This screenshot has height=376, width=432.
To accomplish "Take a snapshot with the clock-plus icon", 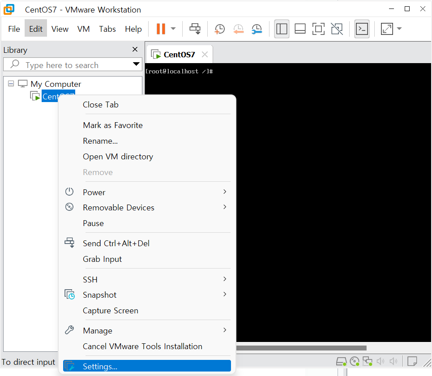I will pos(220,29).
